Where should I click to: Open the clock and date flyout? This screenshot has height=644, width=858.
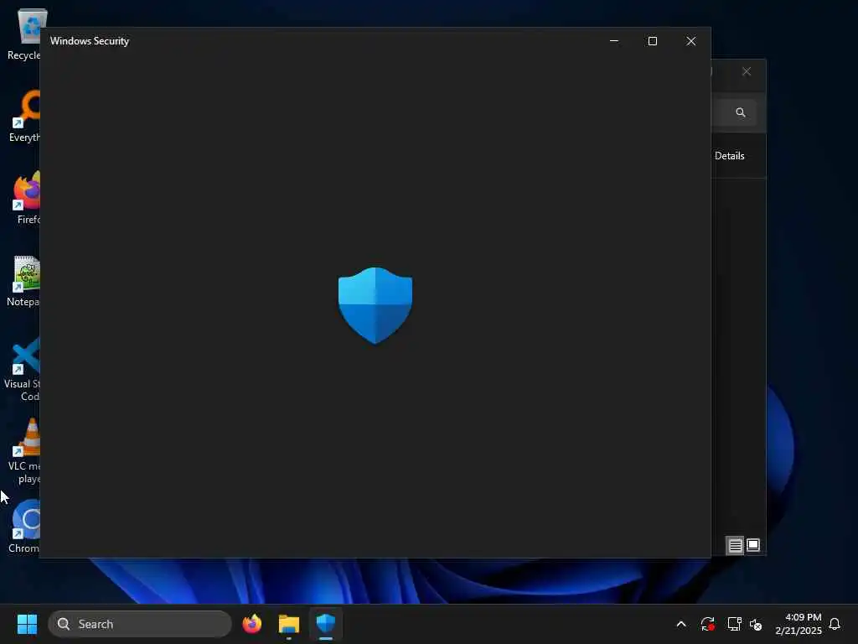[798, 624]
